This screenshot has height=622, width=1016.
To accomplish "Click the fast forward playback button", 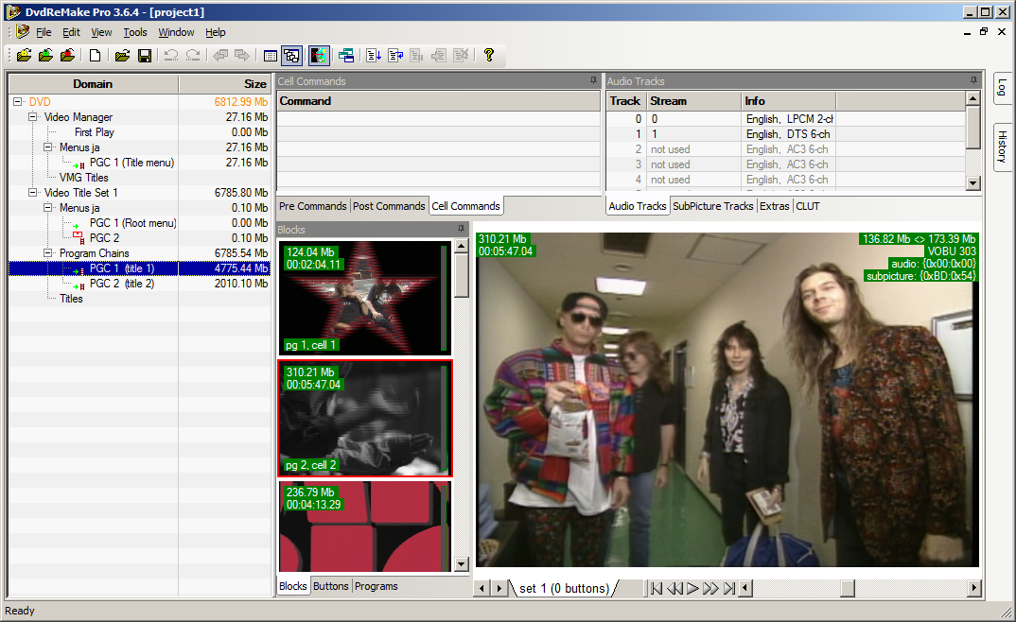I will (x=710, y=588).
